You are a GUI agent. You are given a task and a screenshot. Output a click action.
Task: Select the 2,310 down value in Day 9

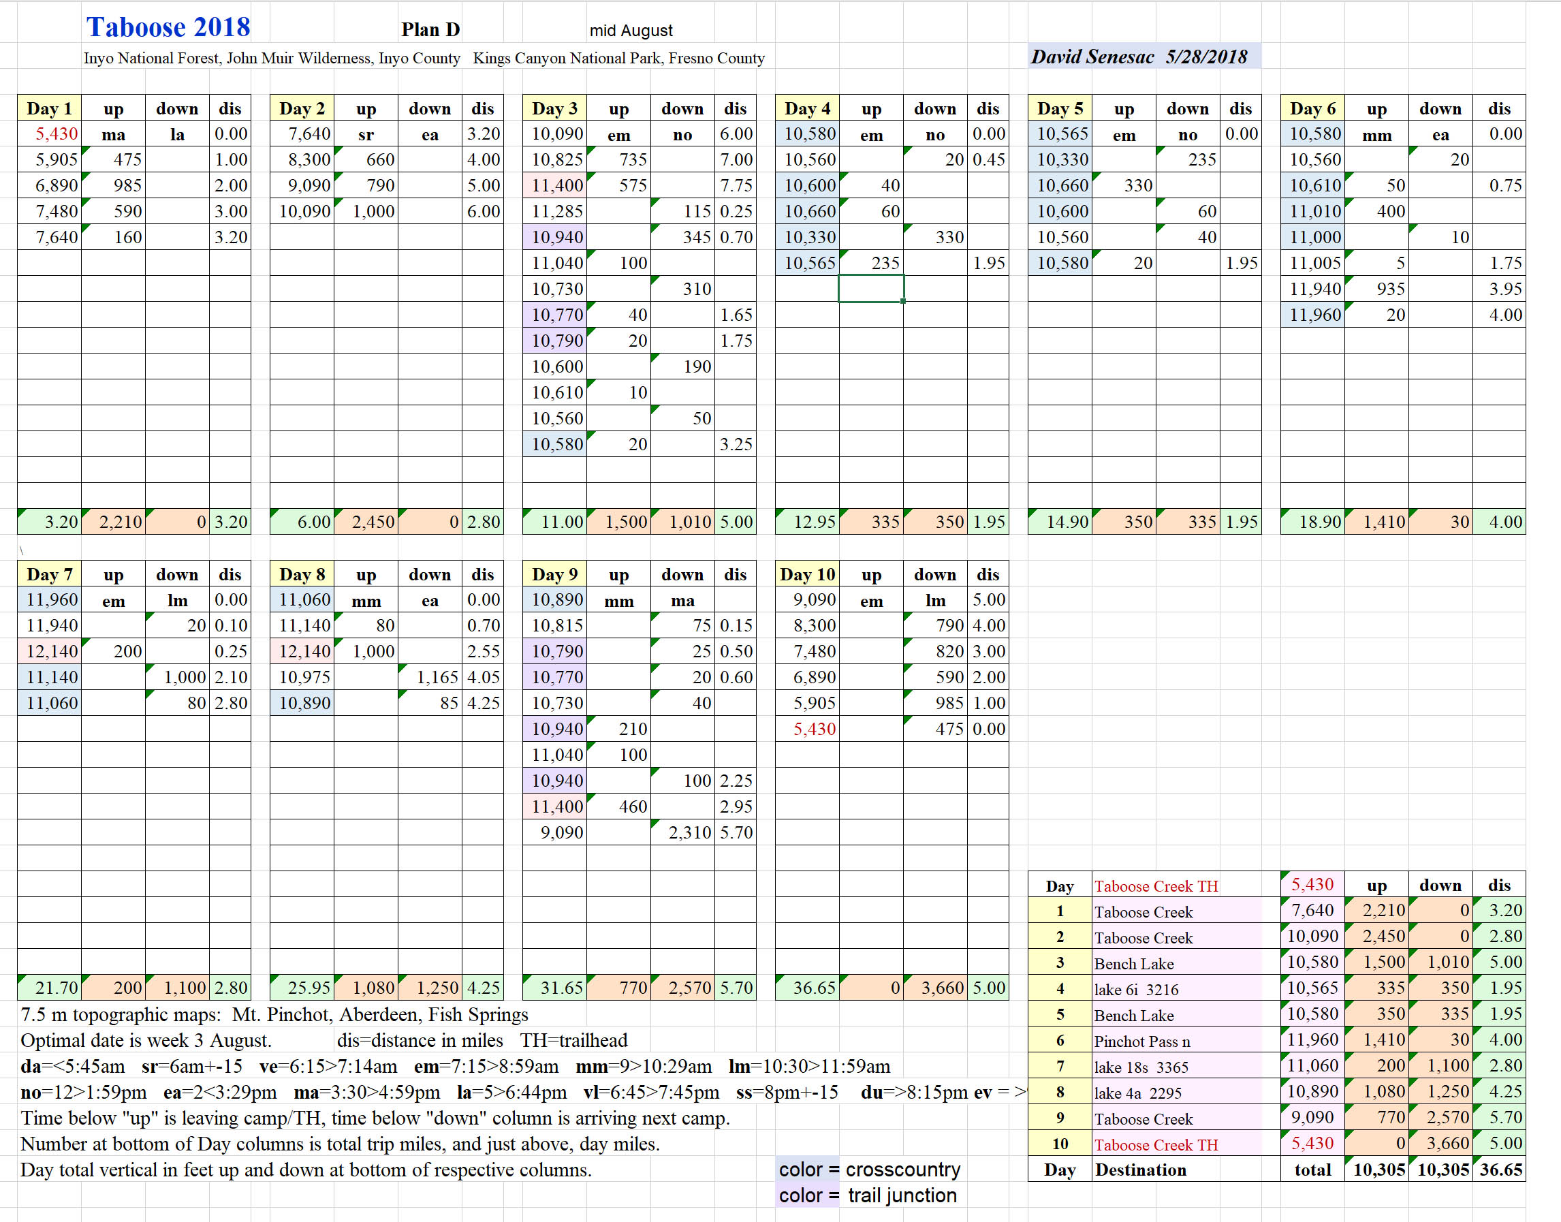(682, 832)
